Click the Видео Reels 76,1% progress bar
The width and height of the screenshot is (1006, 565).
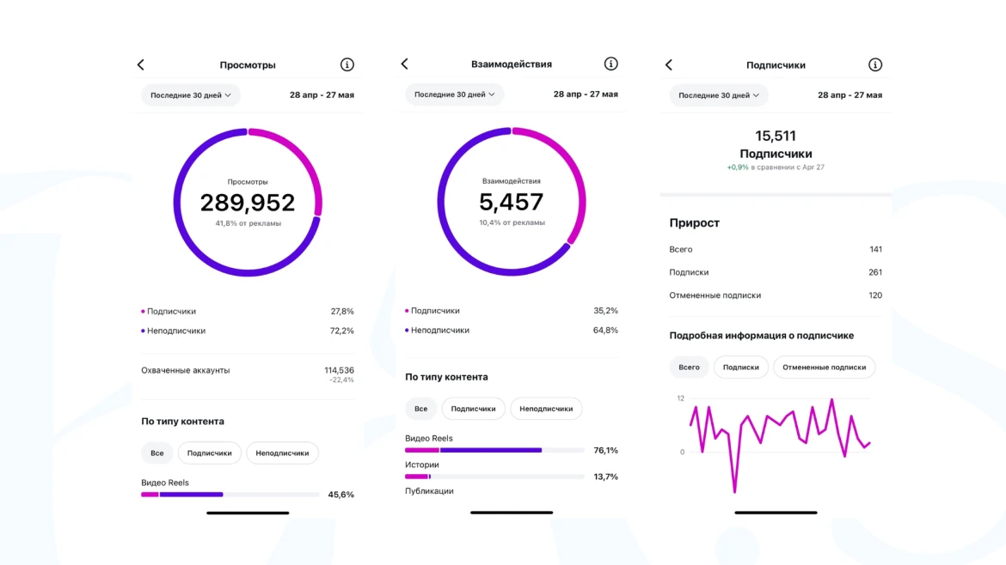tap(494, 450)
